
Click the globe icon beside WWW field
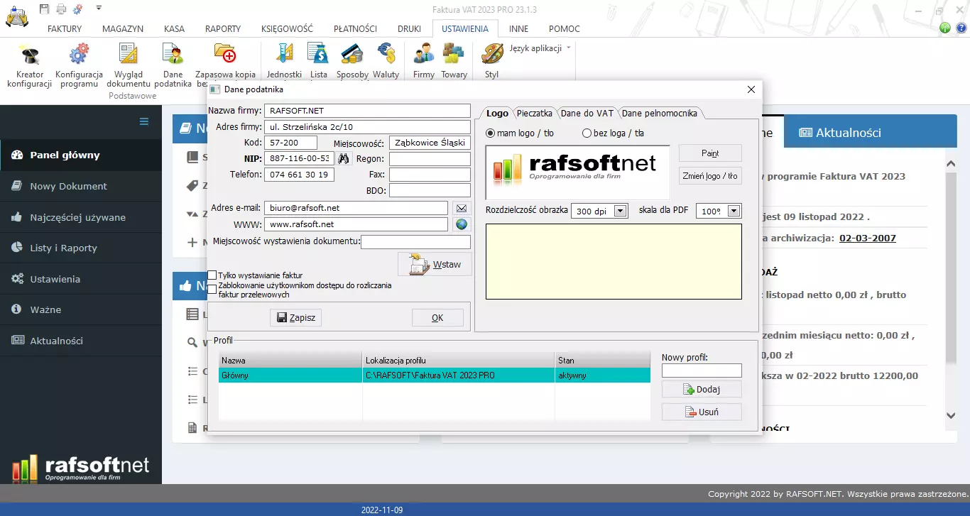pyautogui.click(x=461, y=224)
